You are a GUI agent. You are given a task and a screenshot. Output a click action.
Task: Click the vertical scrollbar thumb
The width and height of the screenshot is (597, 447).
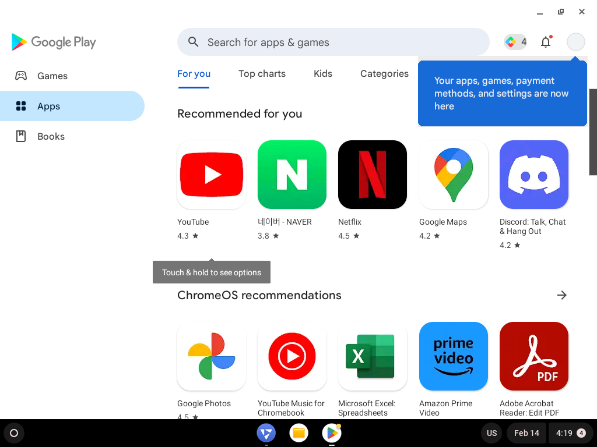(x=593, y=132)
